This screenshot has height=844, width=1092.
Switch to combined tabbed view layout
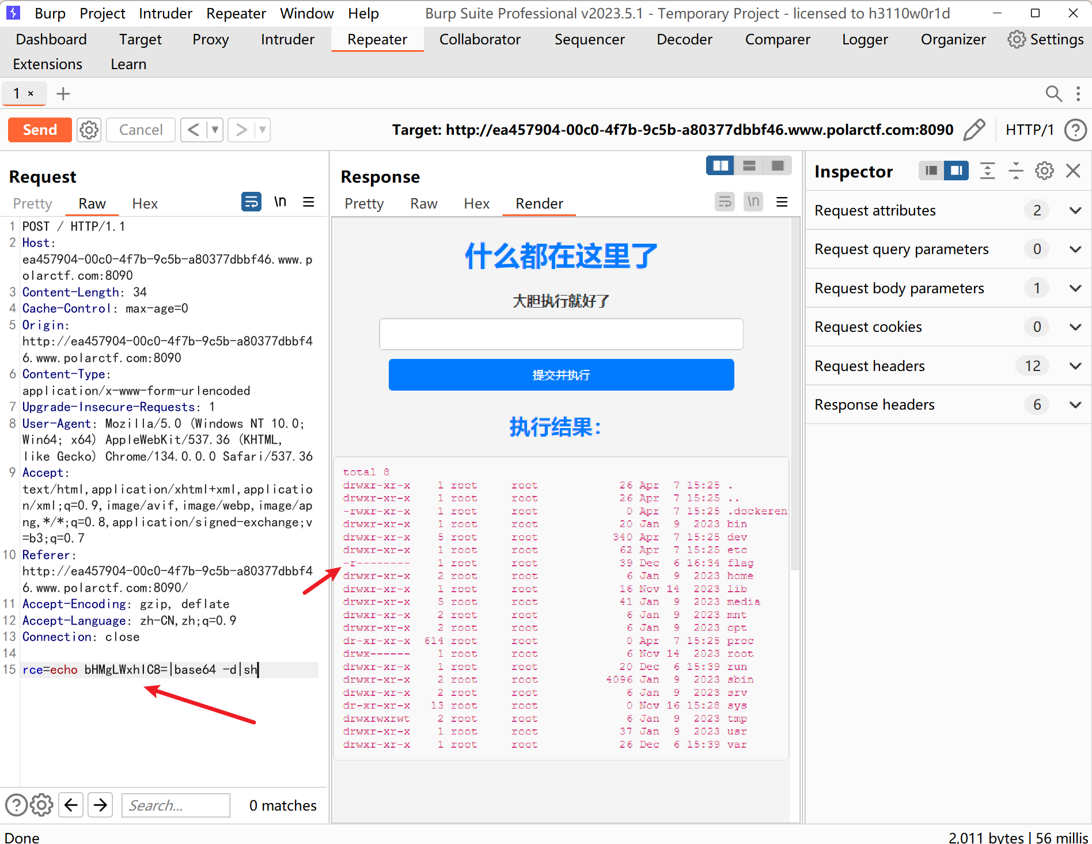(x=778, y=166)
